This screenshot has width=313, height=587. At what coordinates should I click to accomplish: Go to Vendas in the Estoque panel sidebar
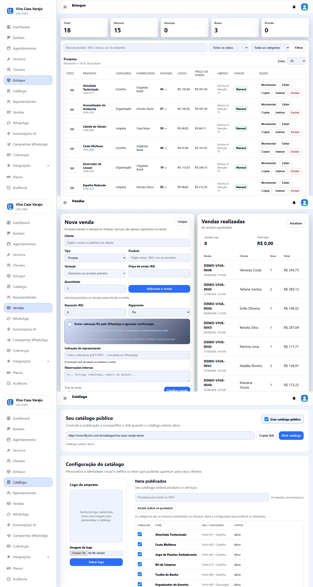(x=28, y=112)
